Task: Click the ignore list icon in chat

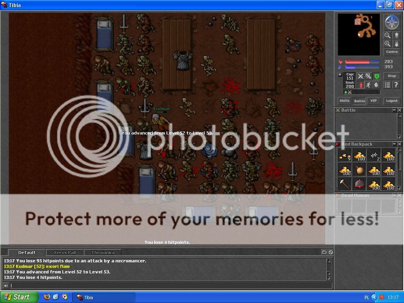Action: [331, 252]
